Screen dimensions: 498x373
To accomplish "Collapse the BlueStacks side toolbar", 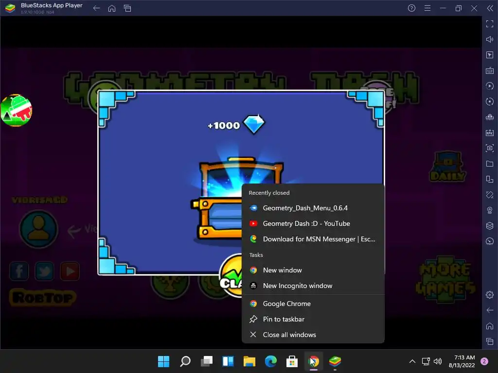I will point(490,8).
